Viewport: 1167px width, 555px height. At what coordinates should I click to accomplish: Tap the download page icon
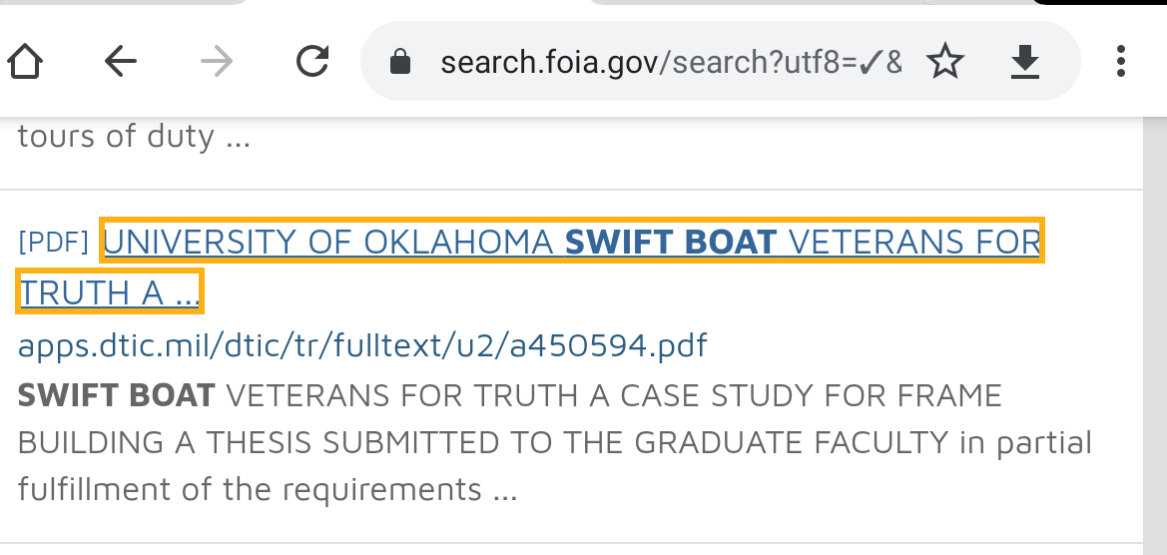[1024, 63]
